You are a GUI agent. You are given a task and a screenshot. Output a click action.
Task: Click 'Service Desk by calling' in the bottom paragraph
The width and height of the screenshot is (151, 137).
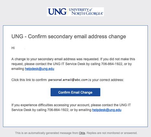29,110
